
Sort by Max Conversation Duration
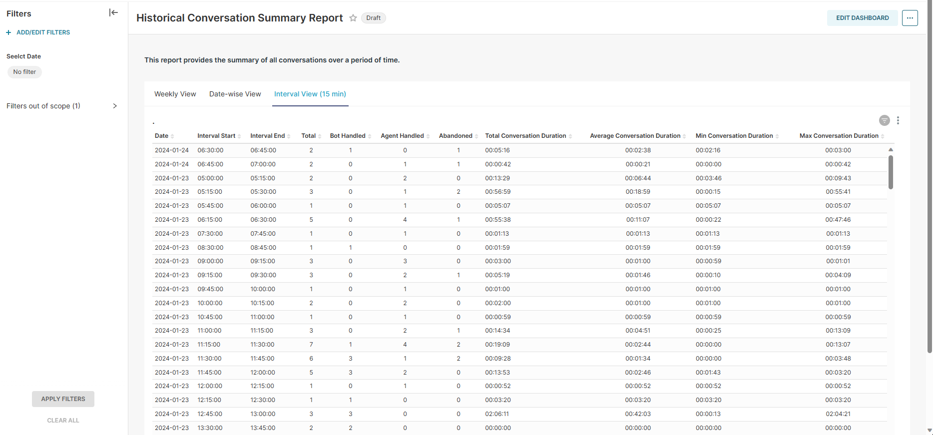tap(839, 136)
